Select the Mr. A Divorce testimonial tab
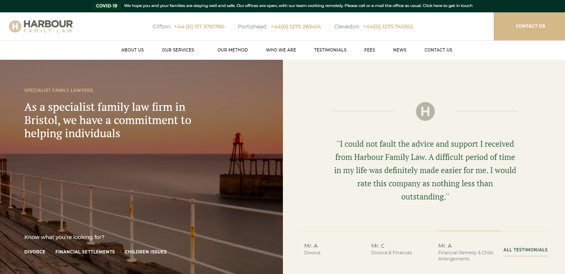The width and height of the screenshot is (565, 274). tap(313, 249)
